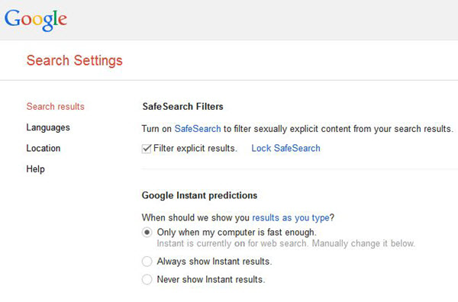The width and height of the screenshot is (458, 302).
Task: Click the Google Instant predictions heading
Action: tap(199, 195)
